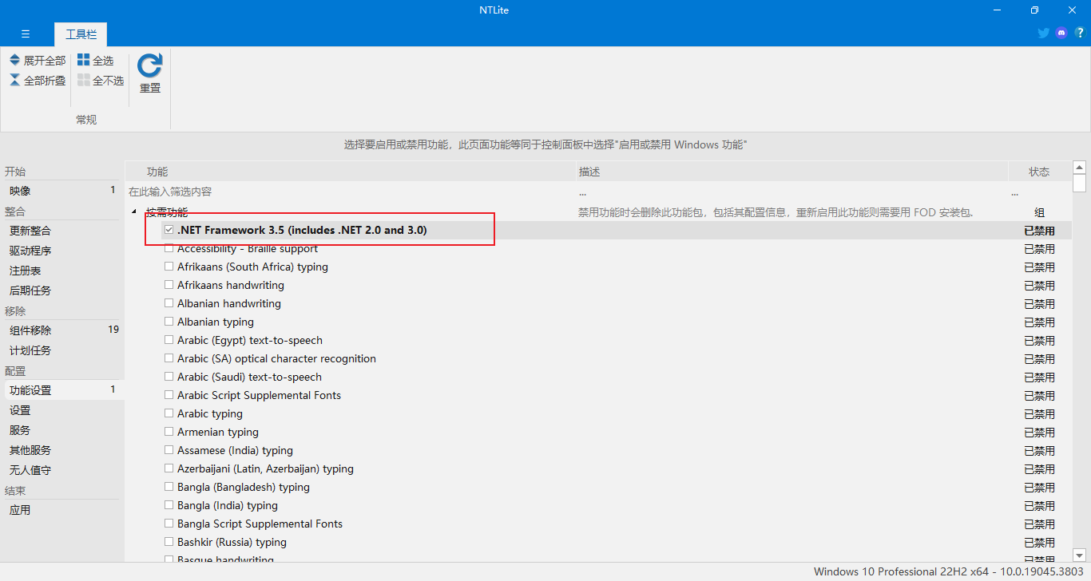Click the 状态 column header

[1039, 172]
